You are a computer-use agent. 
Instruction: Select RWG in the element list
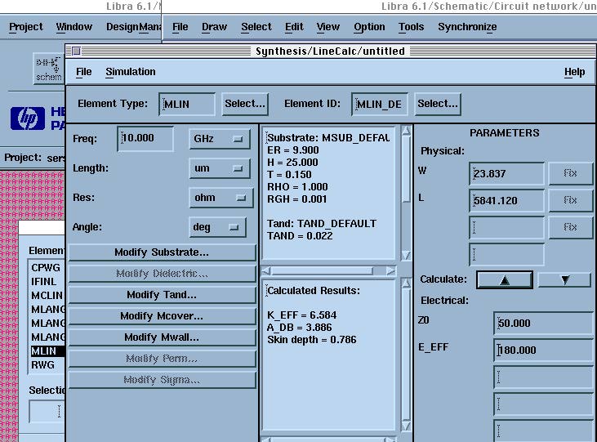[x=42, y=365]
